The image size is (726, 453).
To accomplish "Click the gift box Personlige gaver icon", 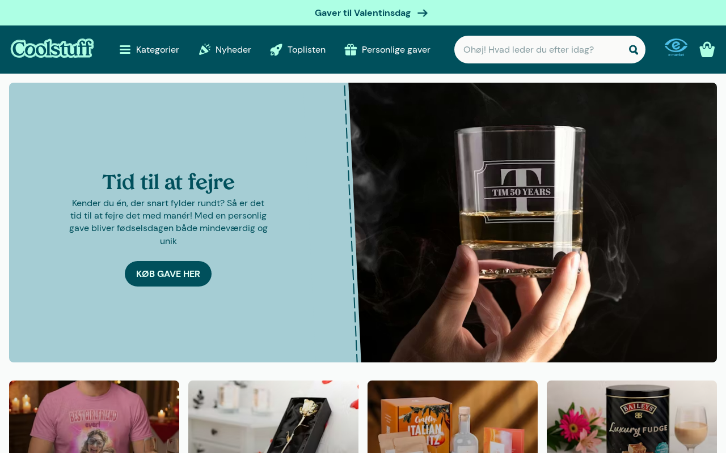I will coord(351,50).
